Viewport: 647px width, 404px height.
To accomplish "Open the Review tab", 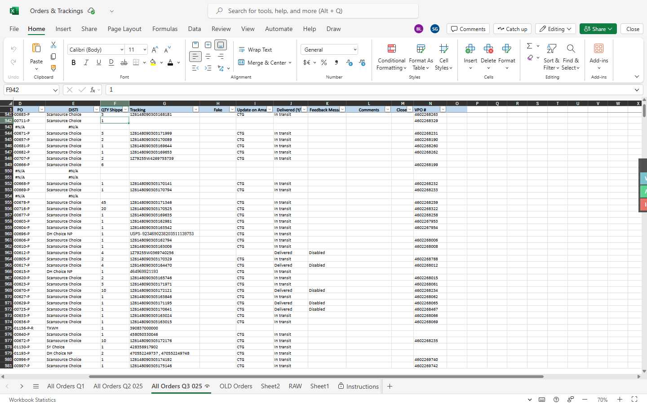I will tap(221, 29).
